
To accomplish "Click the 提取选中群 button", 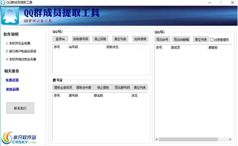I will click(x=84, y=87).
